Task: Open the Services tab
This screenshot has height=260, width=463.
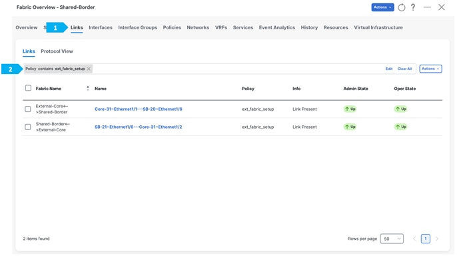Action: click(243, 27)
